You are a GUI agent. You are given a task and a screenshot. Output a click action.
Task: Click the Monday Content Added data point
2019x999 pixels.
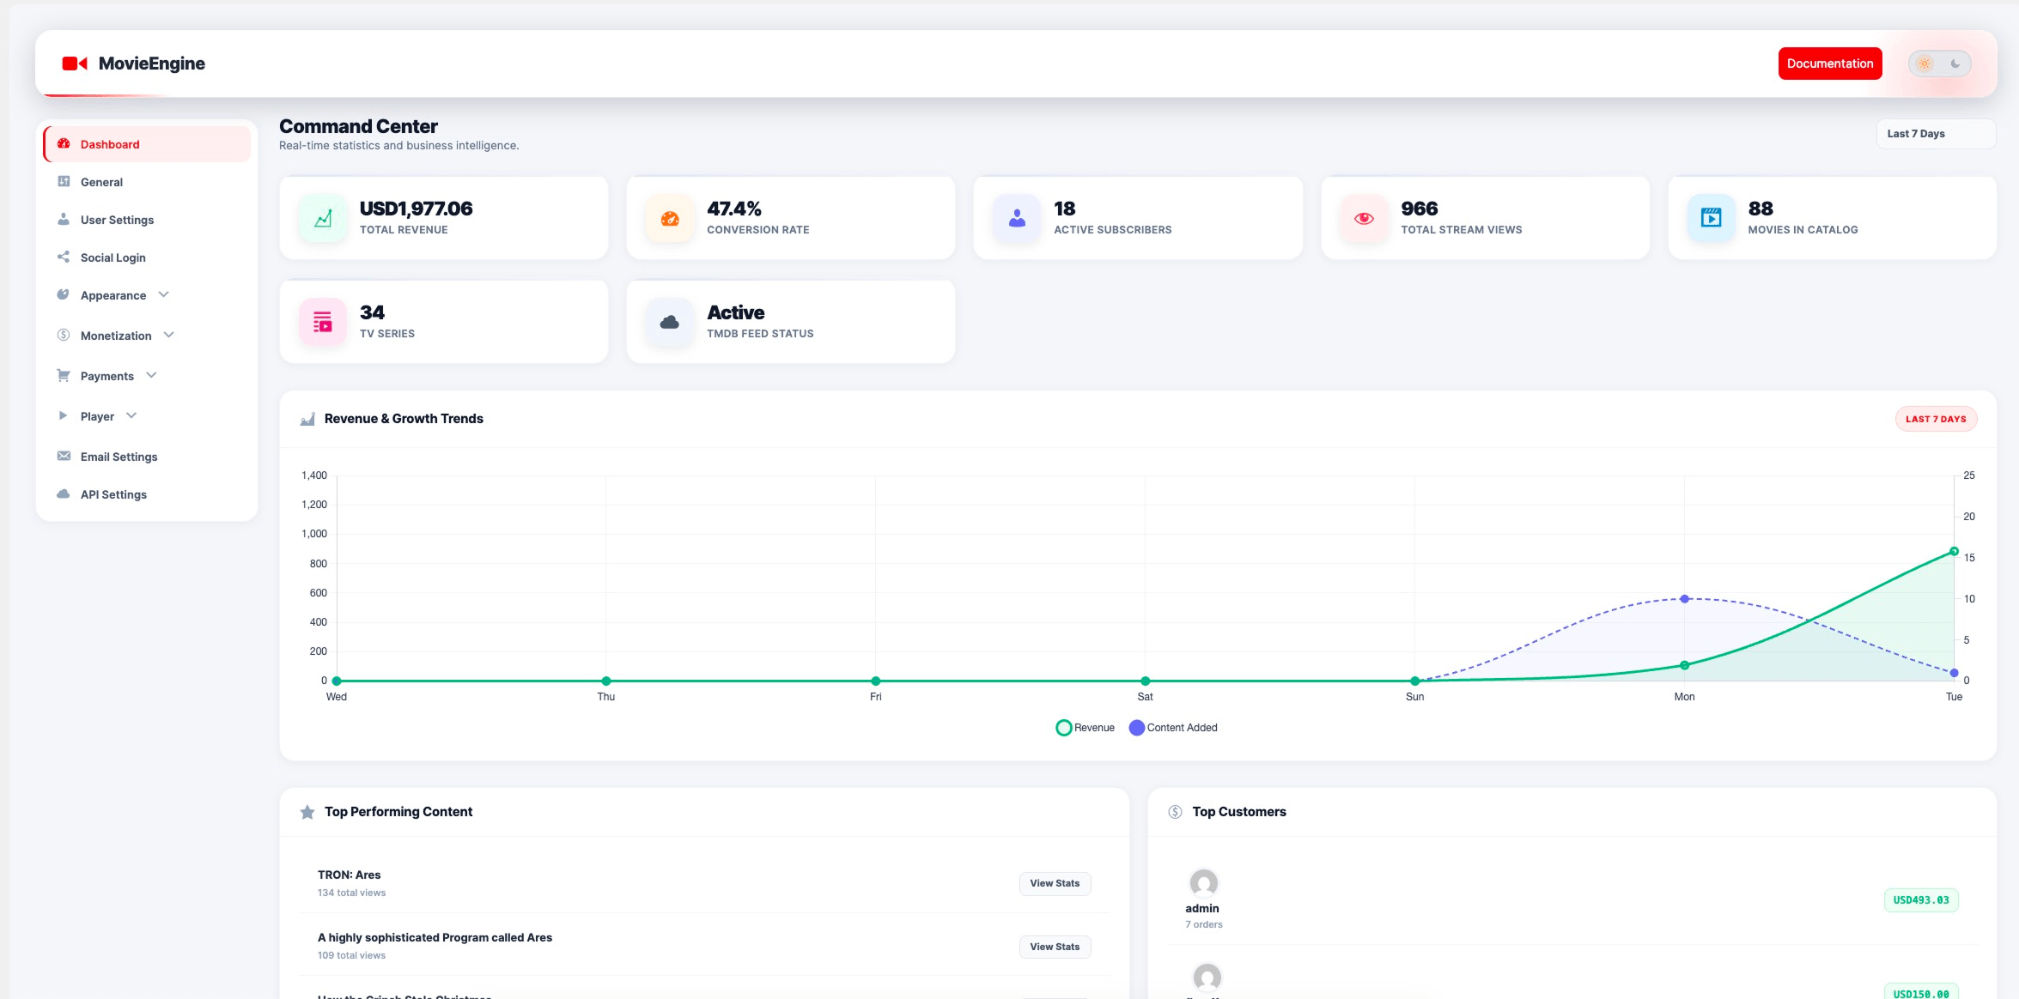click(1684, 599)
